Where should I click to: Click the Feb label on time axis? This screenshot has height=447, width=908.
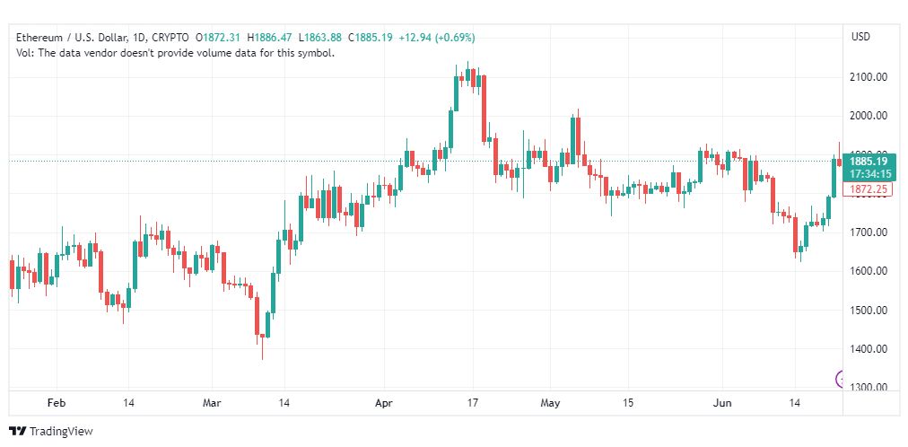pos(57,403)
